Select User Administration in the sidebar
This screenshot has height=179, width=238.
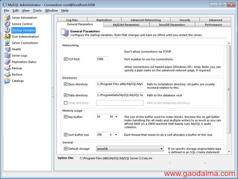25,36
